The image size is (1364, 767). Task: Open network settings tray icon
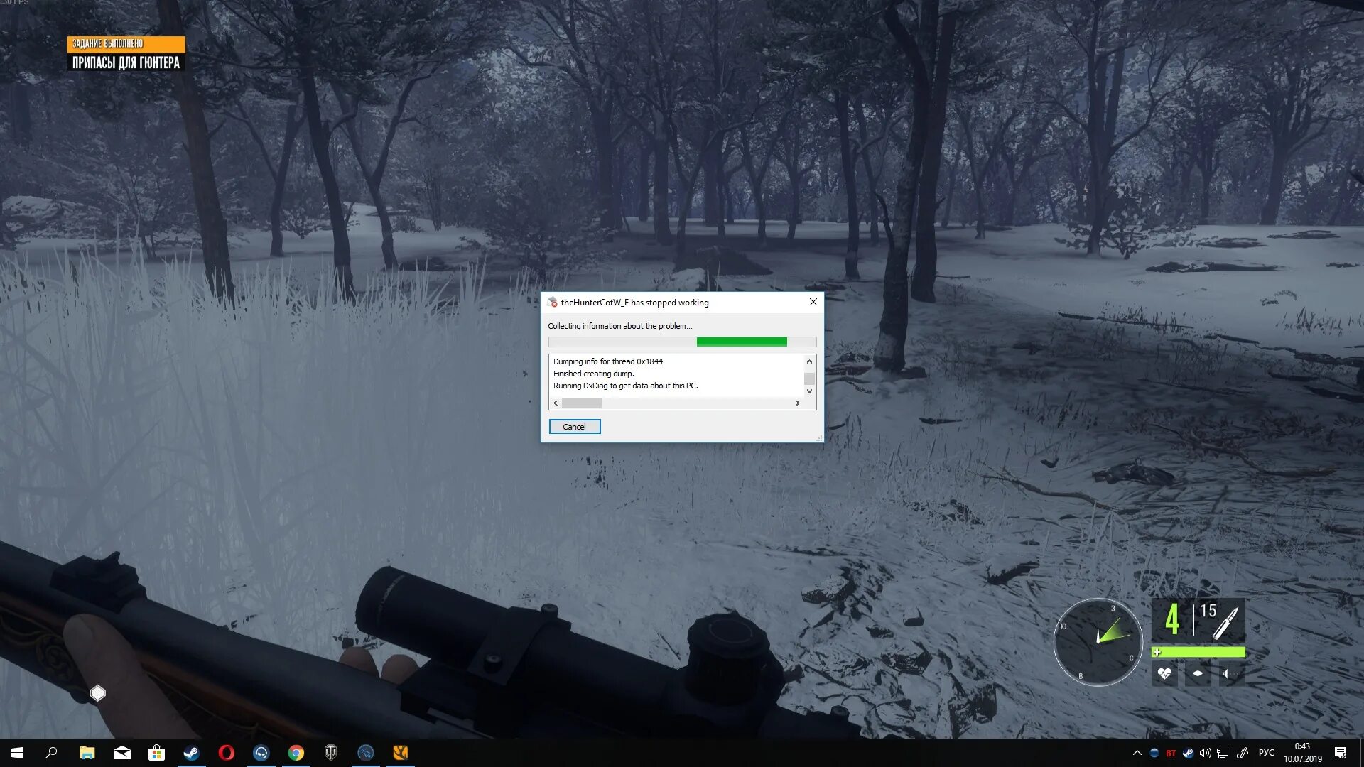click(x=1223, y=753)
